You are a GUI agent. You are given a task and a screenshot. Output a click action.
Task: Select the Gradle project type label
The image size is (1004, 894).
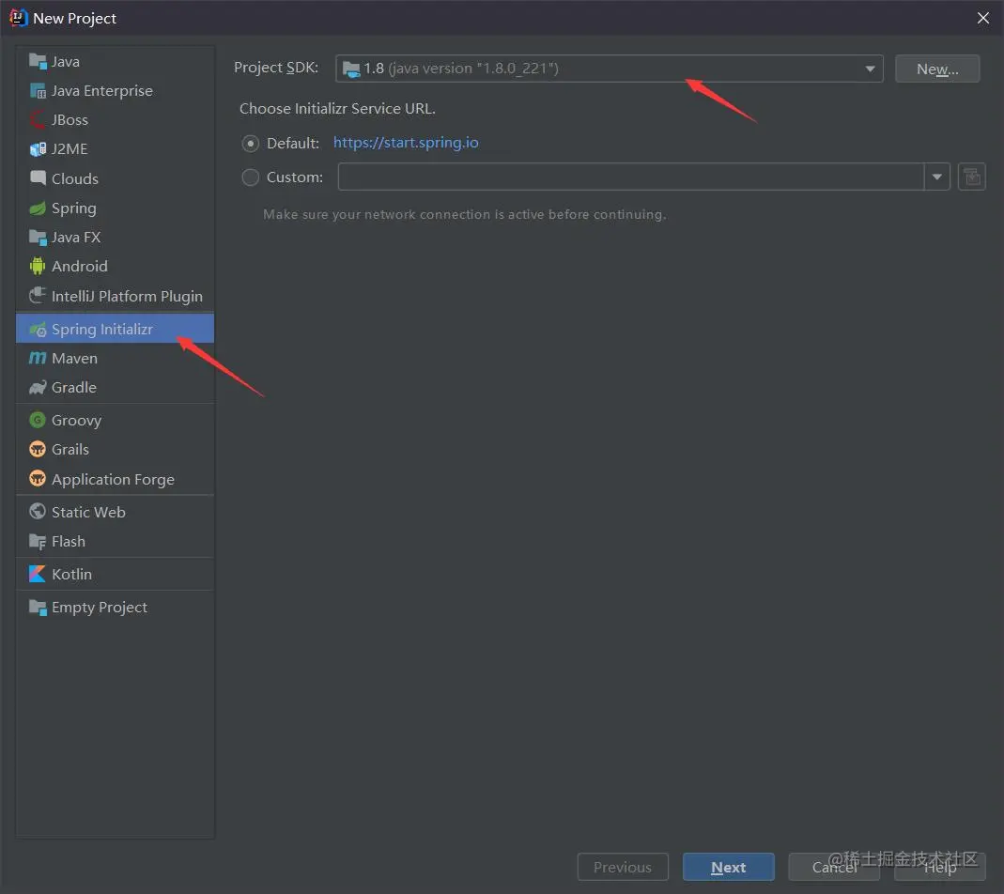[x=73, y=388]
